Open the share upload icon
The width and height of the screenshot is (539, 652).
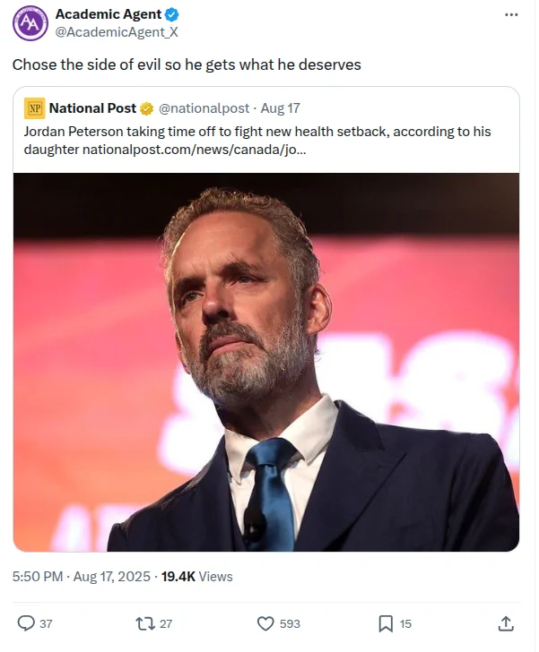pos(506,623)
